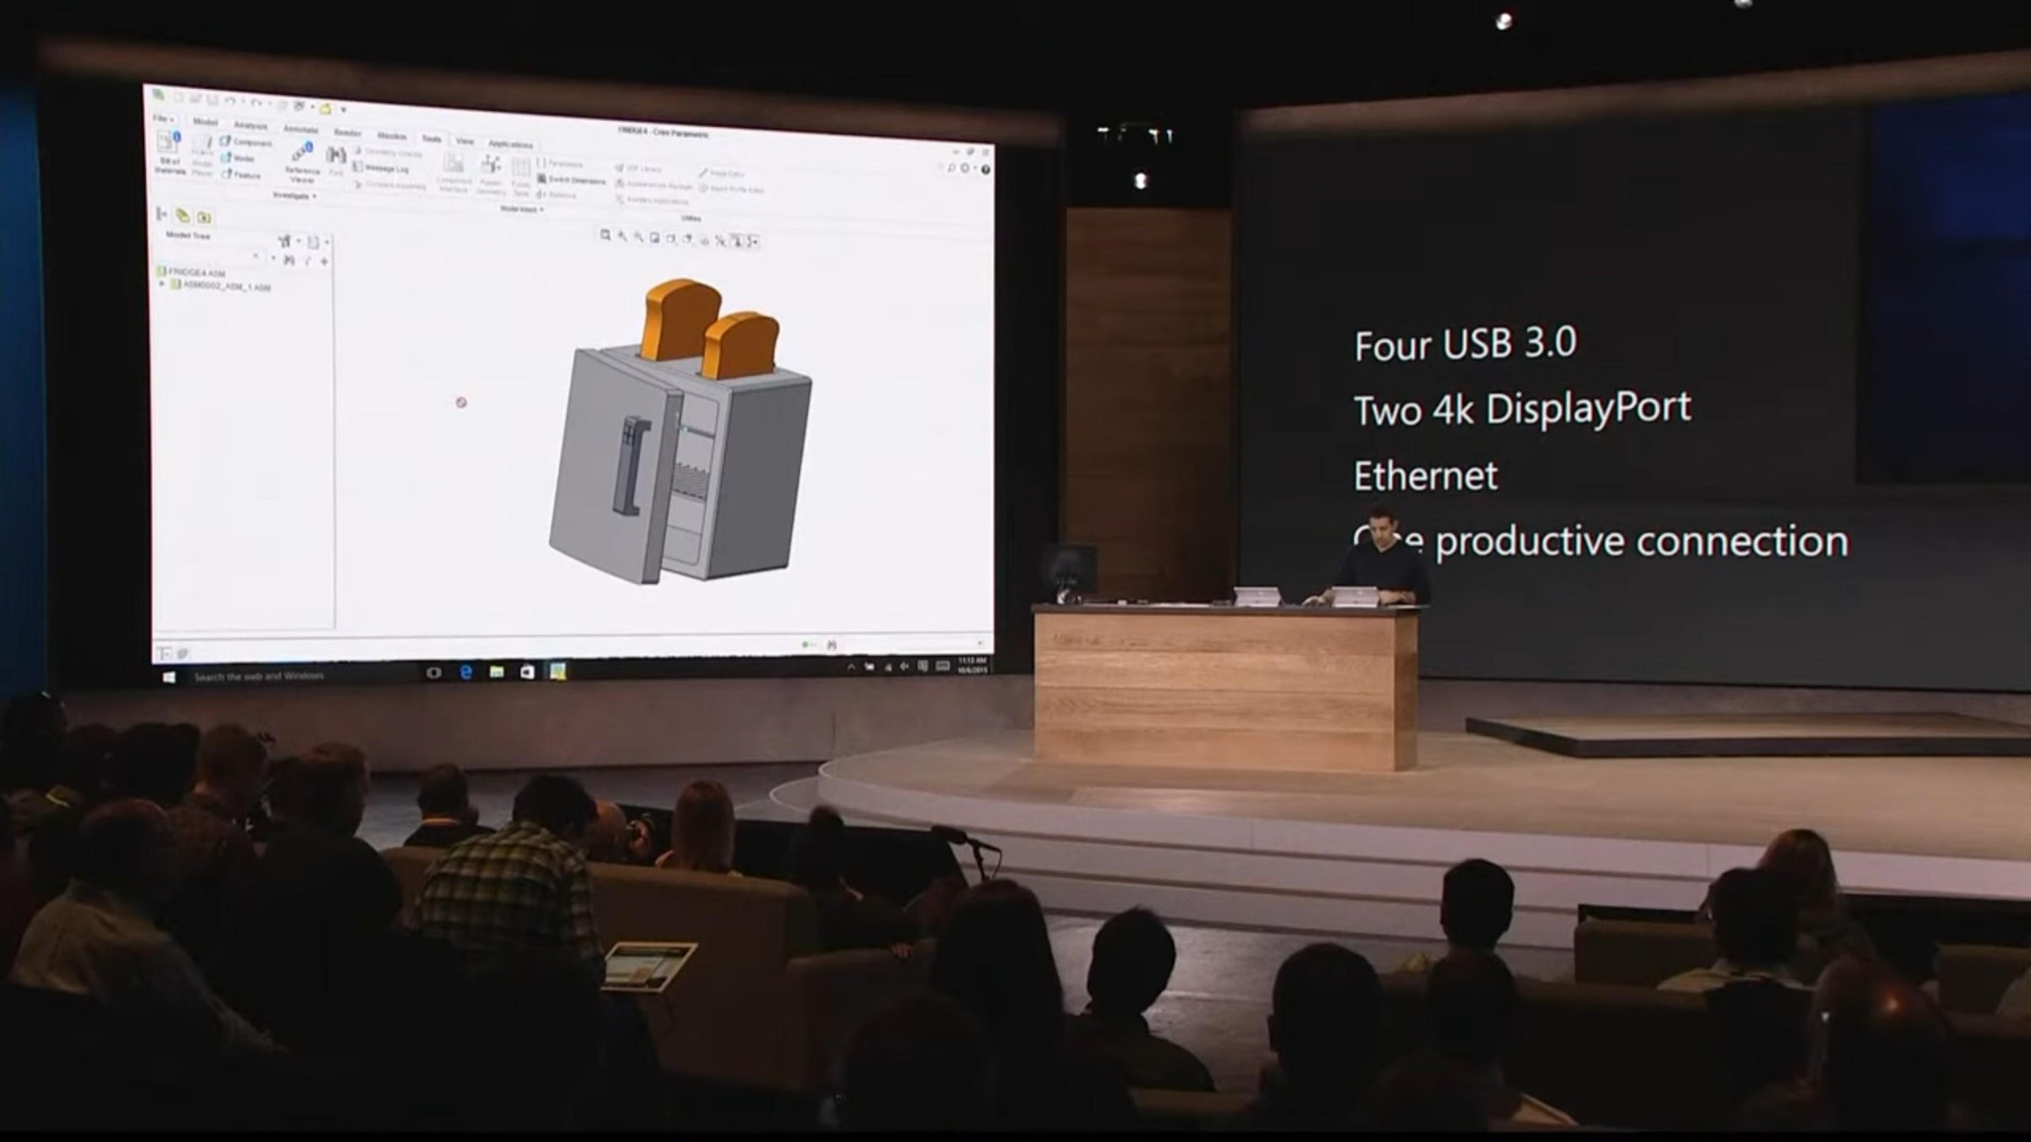The width and height of the screenshot is (2031, 1142).
Task: Open the Store app on taskbar
Action: pyautogui.click(x=527, y=672)
